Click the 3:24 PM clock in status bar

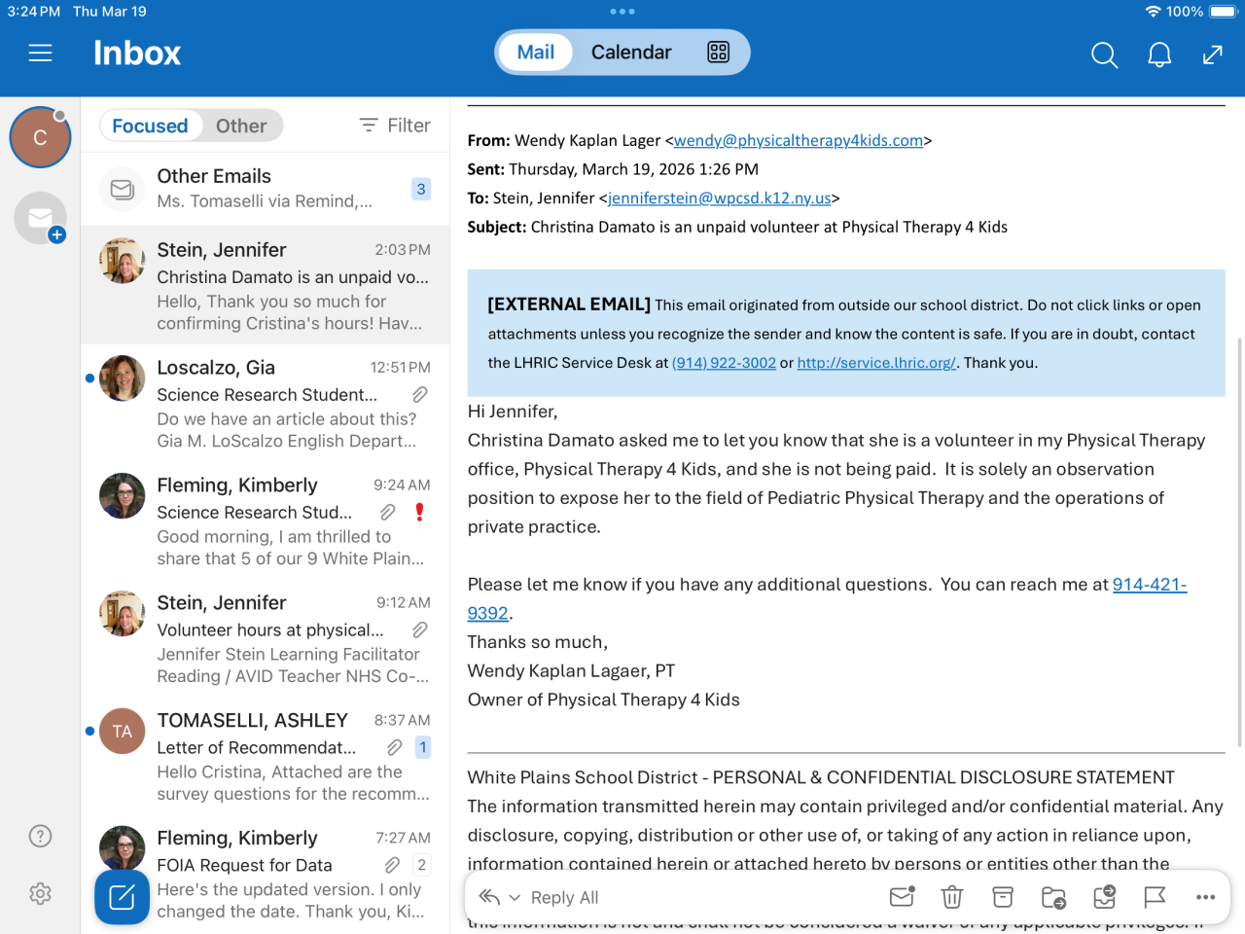click(x=34, y=12)
